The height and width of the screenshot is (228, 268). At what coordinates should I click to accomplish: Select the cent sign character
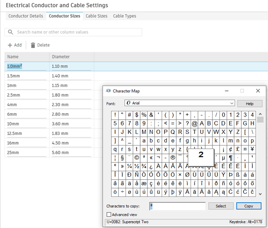231,149
